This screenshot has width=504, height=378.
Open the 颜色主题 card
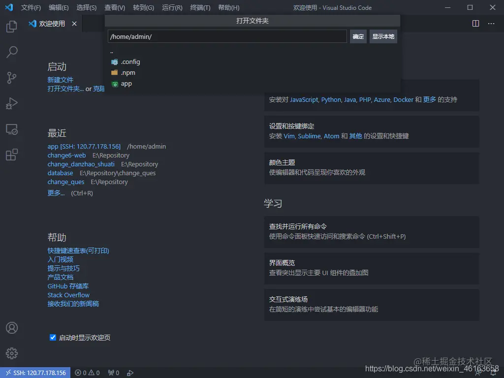click(x=372, y=168)
